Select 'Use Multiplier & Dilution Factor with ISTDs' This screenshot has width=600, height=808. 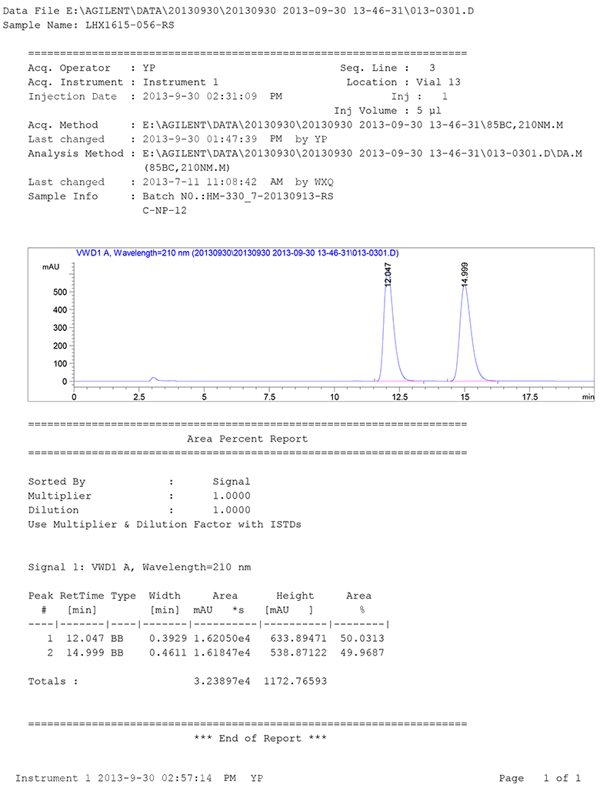165,525
